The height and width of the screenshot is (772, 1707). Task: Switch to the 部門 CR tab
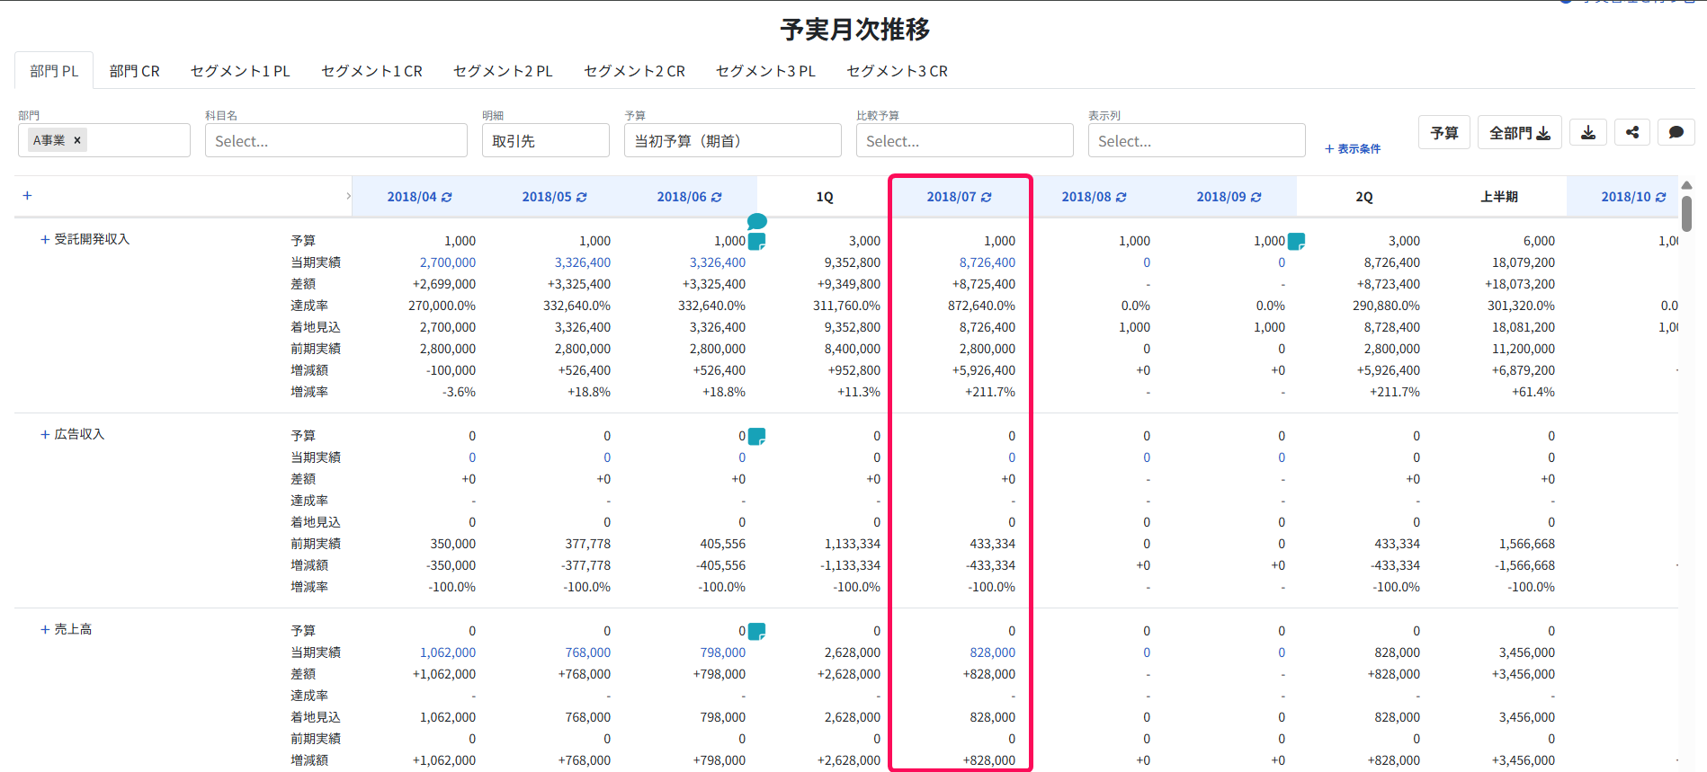pos(135,71)
